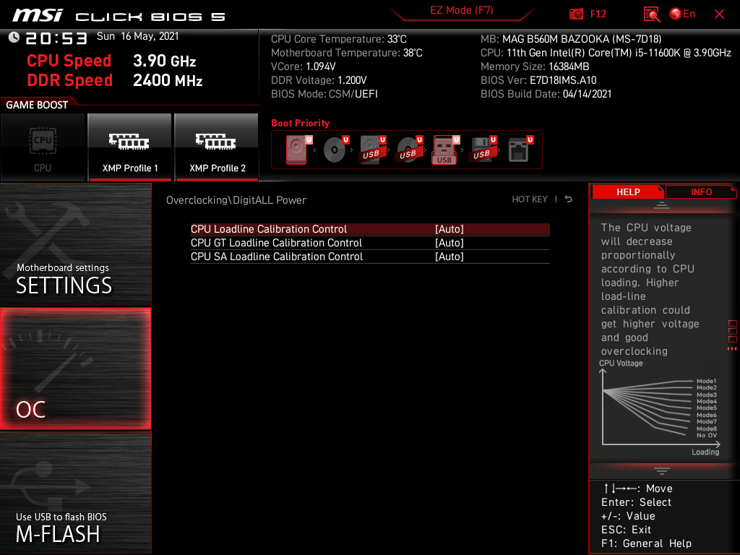Open CPU SA Loadline Calibration Control [Auto] value

click(449, 257)
